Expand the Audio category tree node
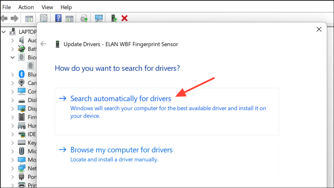The image size is (334, 188). pyautogui.click(x=13, y=40)
